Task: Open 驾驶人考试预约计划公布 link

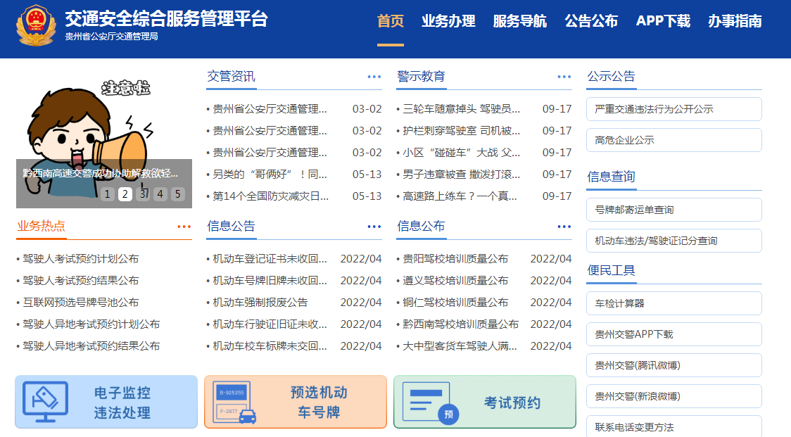Action: [80, 259]
